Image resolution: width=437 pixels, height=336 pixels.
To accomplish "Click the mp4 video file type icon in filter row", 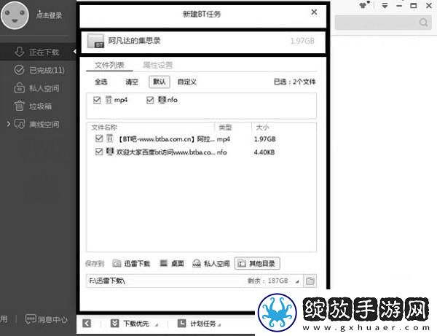I will point(109,100).
